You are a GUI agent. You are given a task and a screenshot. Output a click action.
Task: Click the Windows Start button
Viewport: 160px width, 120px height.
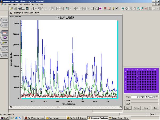pos(5,118)
